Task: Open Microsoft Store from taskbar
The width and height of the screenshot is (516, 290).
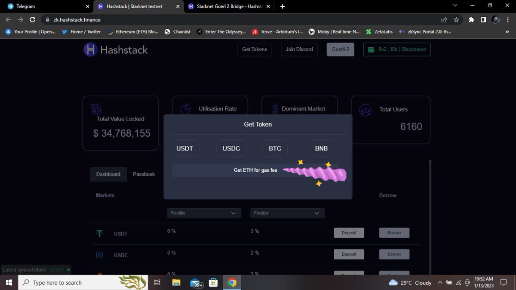Action: point(213,283)
